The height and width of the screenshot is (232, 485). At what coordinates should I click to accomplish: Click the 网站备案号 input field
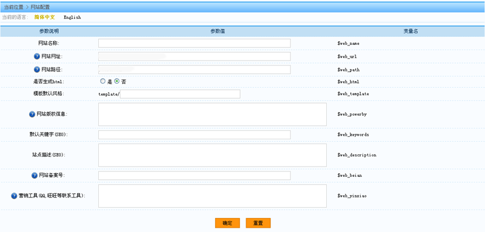[x=195, y=176]
